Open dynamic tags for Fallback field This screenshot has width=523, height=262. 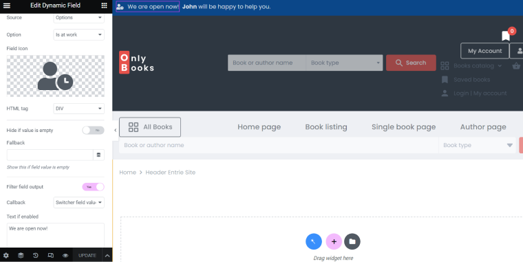[98, 155]
